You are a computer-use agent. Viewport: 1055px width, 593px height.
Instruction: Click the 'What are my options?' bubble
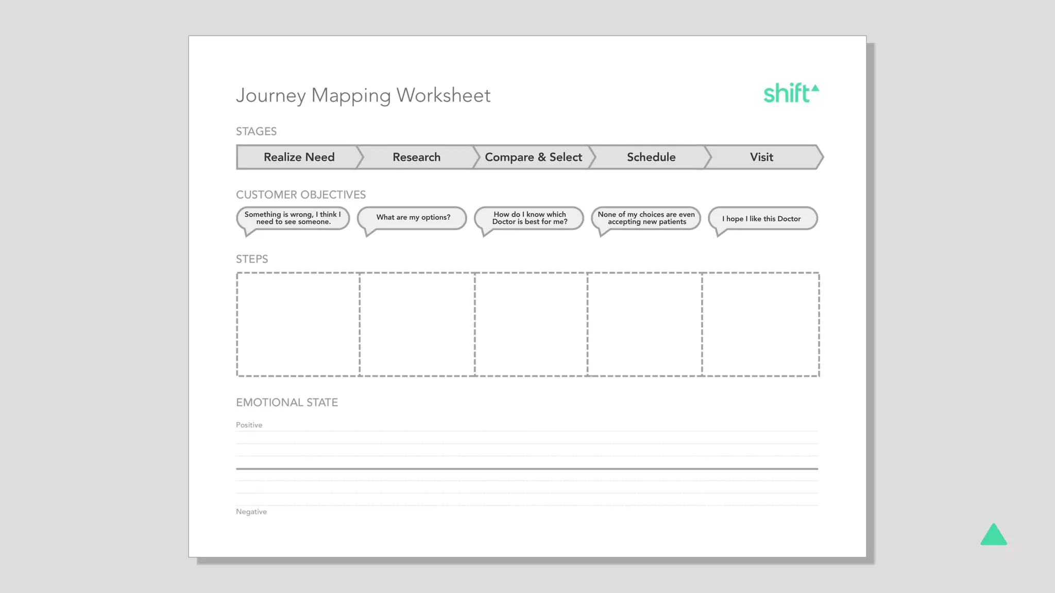click(413, 218)
